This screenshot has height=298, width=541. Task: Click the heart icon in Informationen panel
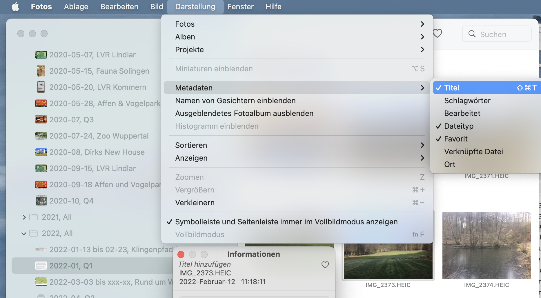(x=325, y=265)
